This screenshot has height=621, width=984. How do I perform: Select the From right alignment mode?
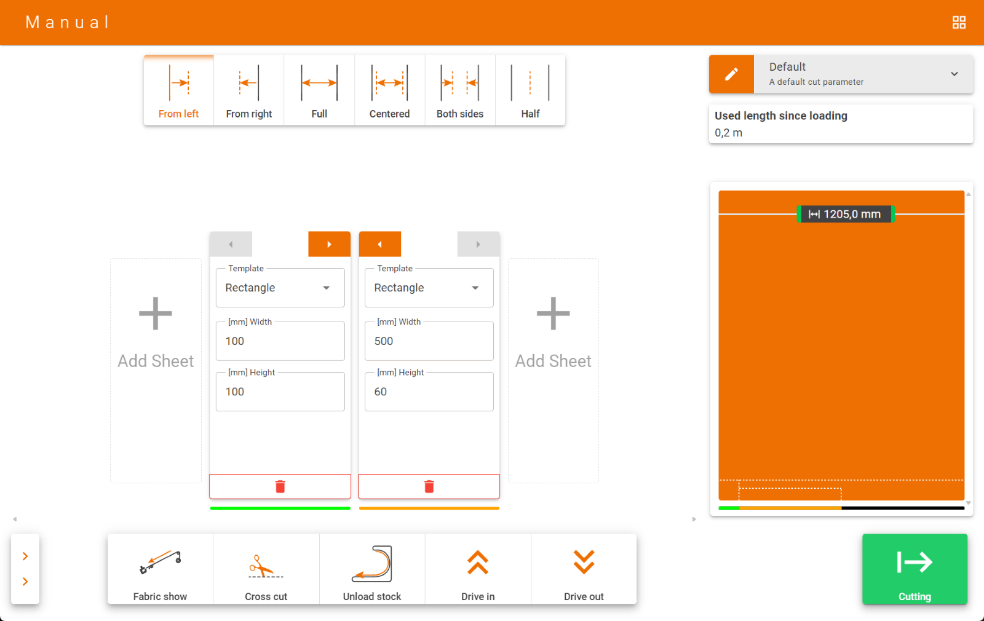click(x=248, y=90)
